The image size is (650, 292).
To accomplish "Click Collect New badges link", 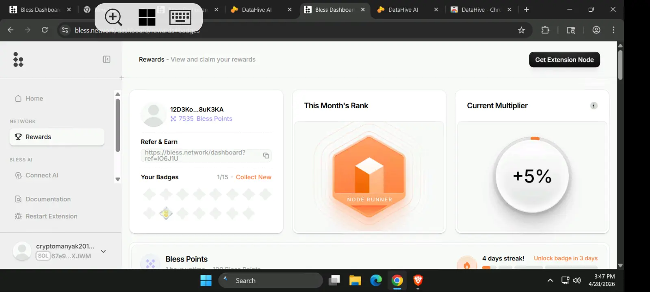I will coord(253,177).
